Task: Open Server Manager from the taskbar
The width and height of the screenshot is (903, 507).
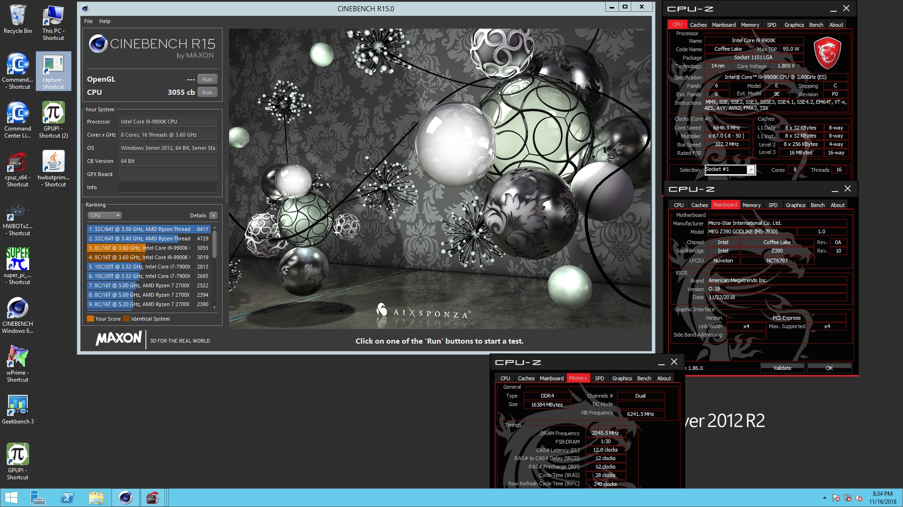Action: (x=38, y=498)
